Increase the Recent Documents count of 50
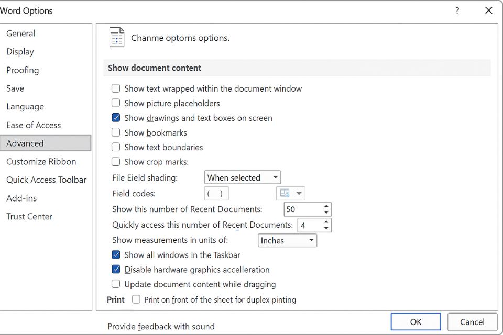503x335 pixels. (326, 206)
